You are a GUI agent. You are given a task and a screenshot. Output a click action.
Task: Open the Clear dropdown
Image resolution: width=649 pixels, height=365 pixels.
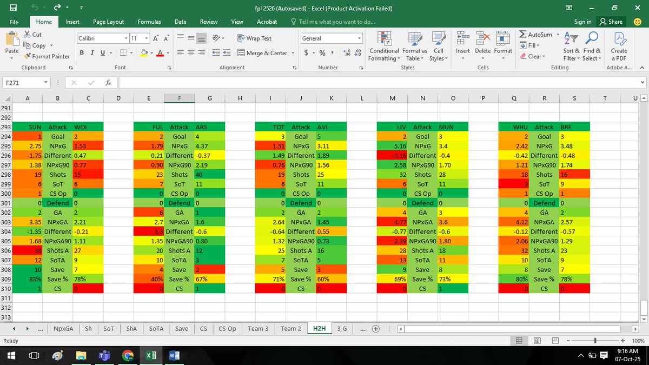tap(532, 56)
